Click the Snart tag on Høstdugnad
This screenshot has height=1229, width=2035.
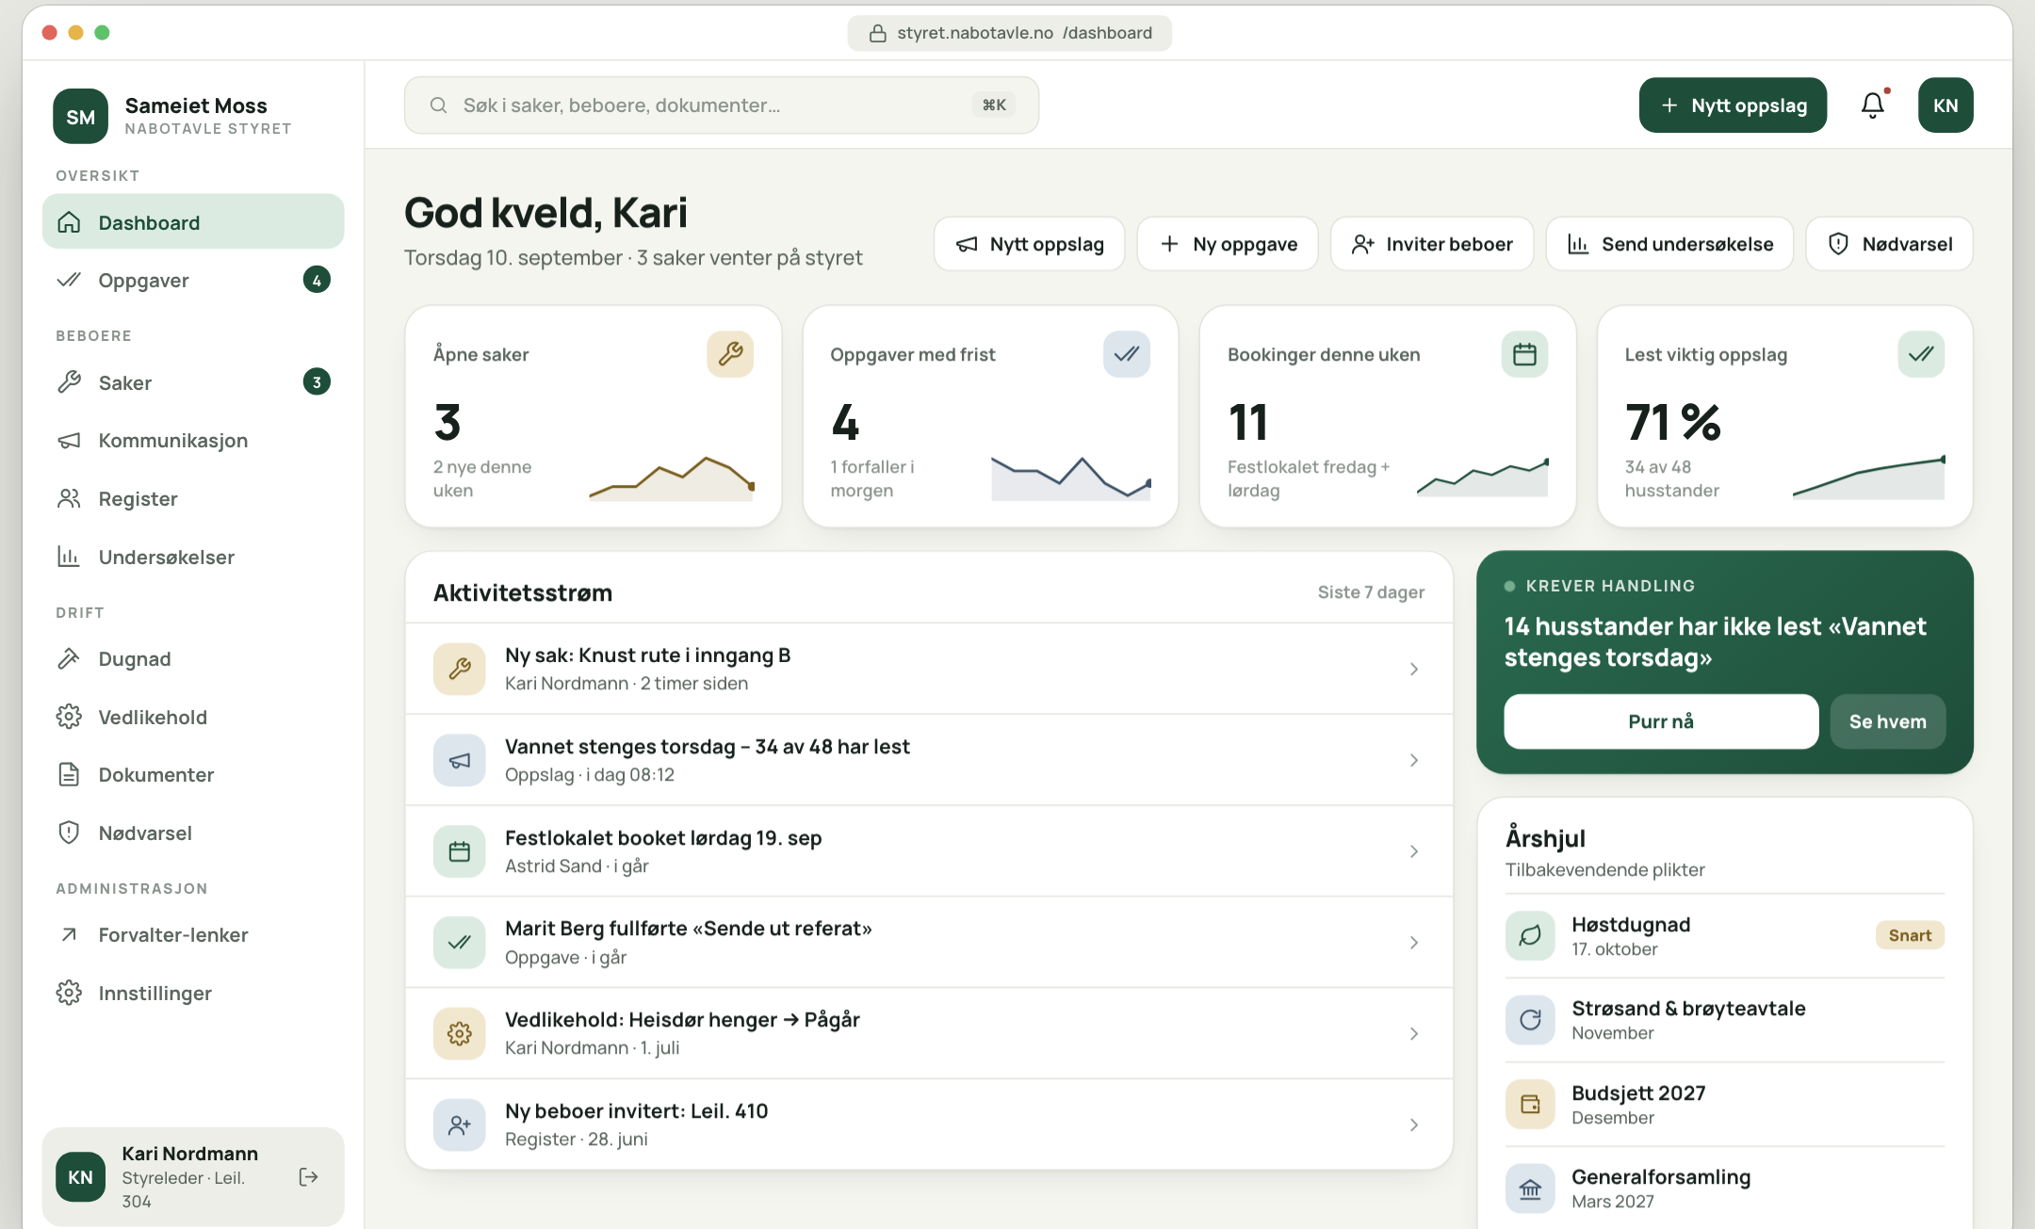point(1910,935)
